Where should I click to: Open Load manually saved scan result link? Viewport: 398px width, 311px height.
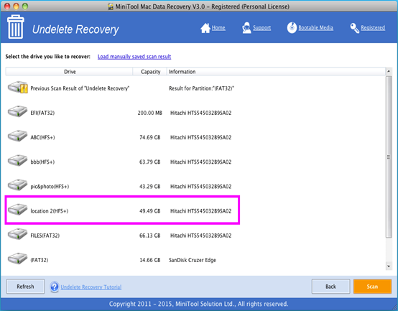(x=134, y=57)
